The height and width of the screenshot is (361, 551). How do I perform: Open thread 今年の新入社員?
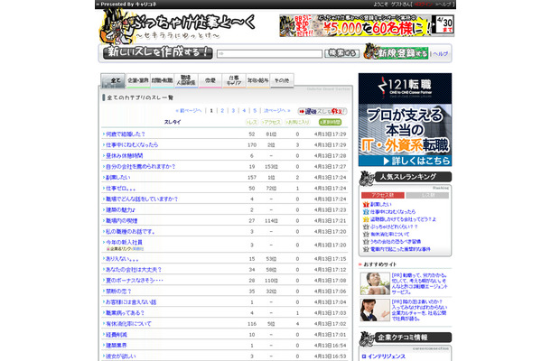coord(124,242)
